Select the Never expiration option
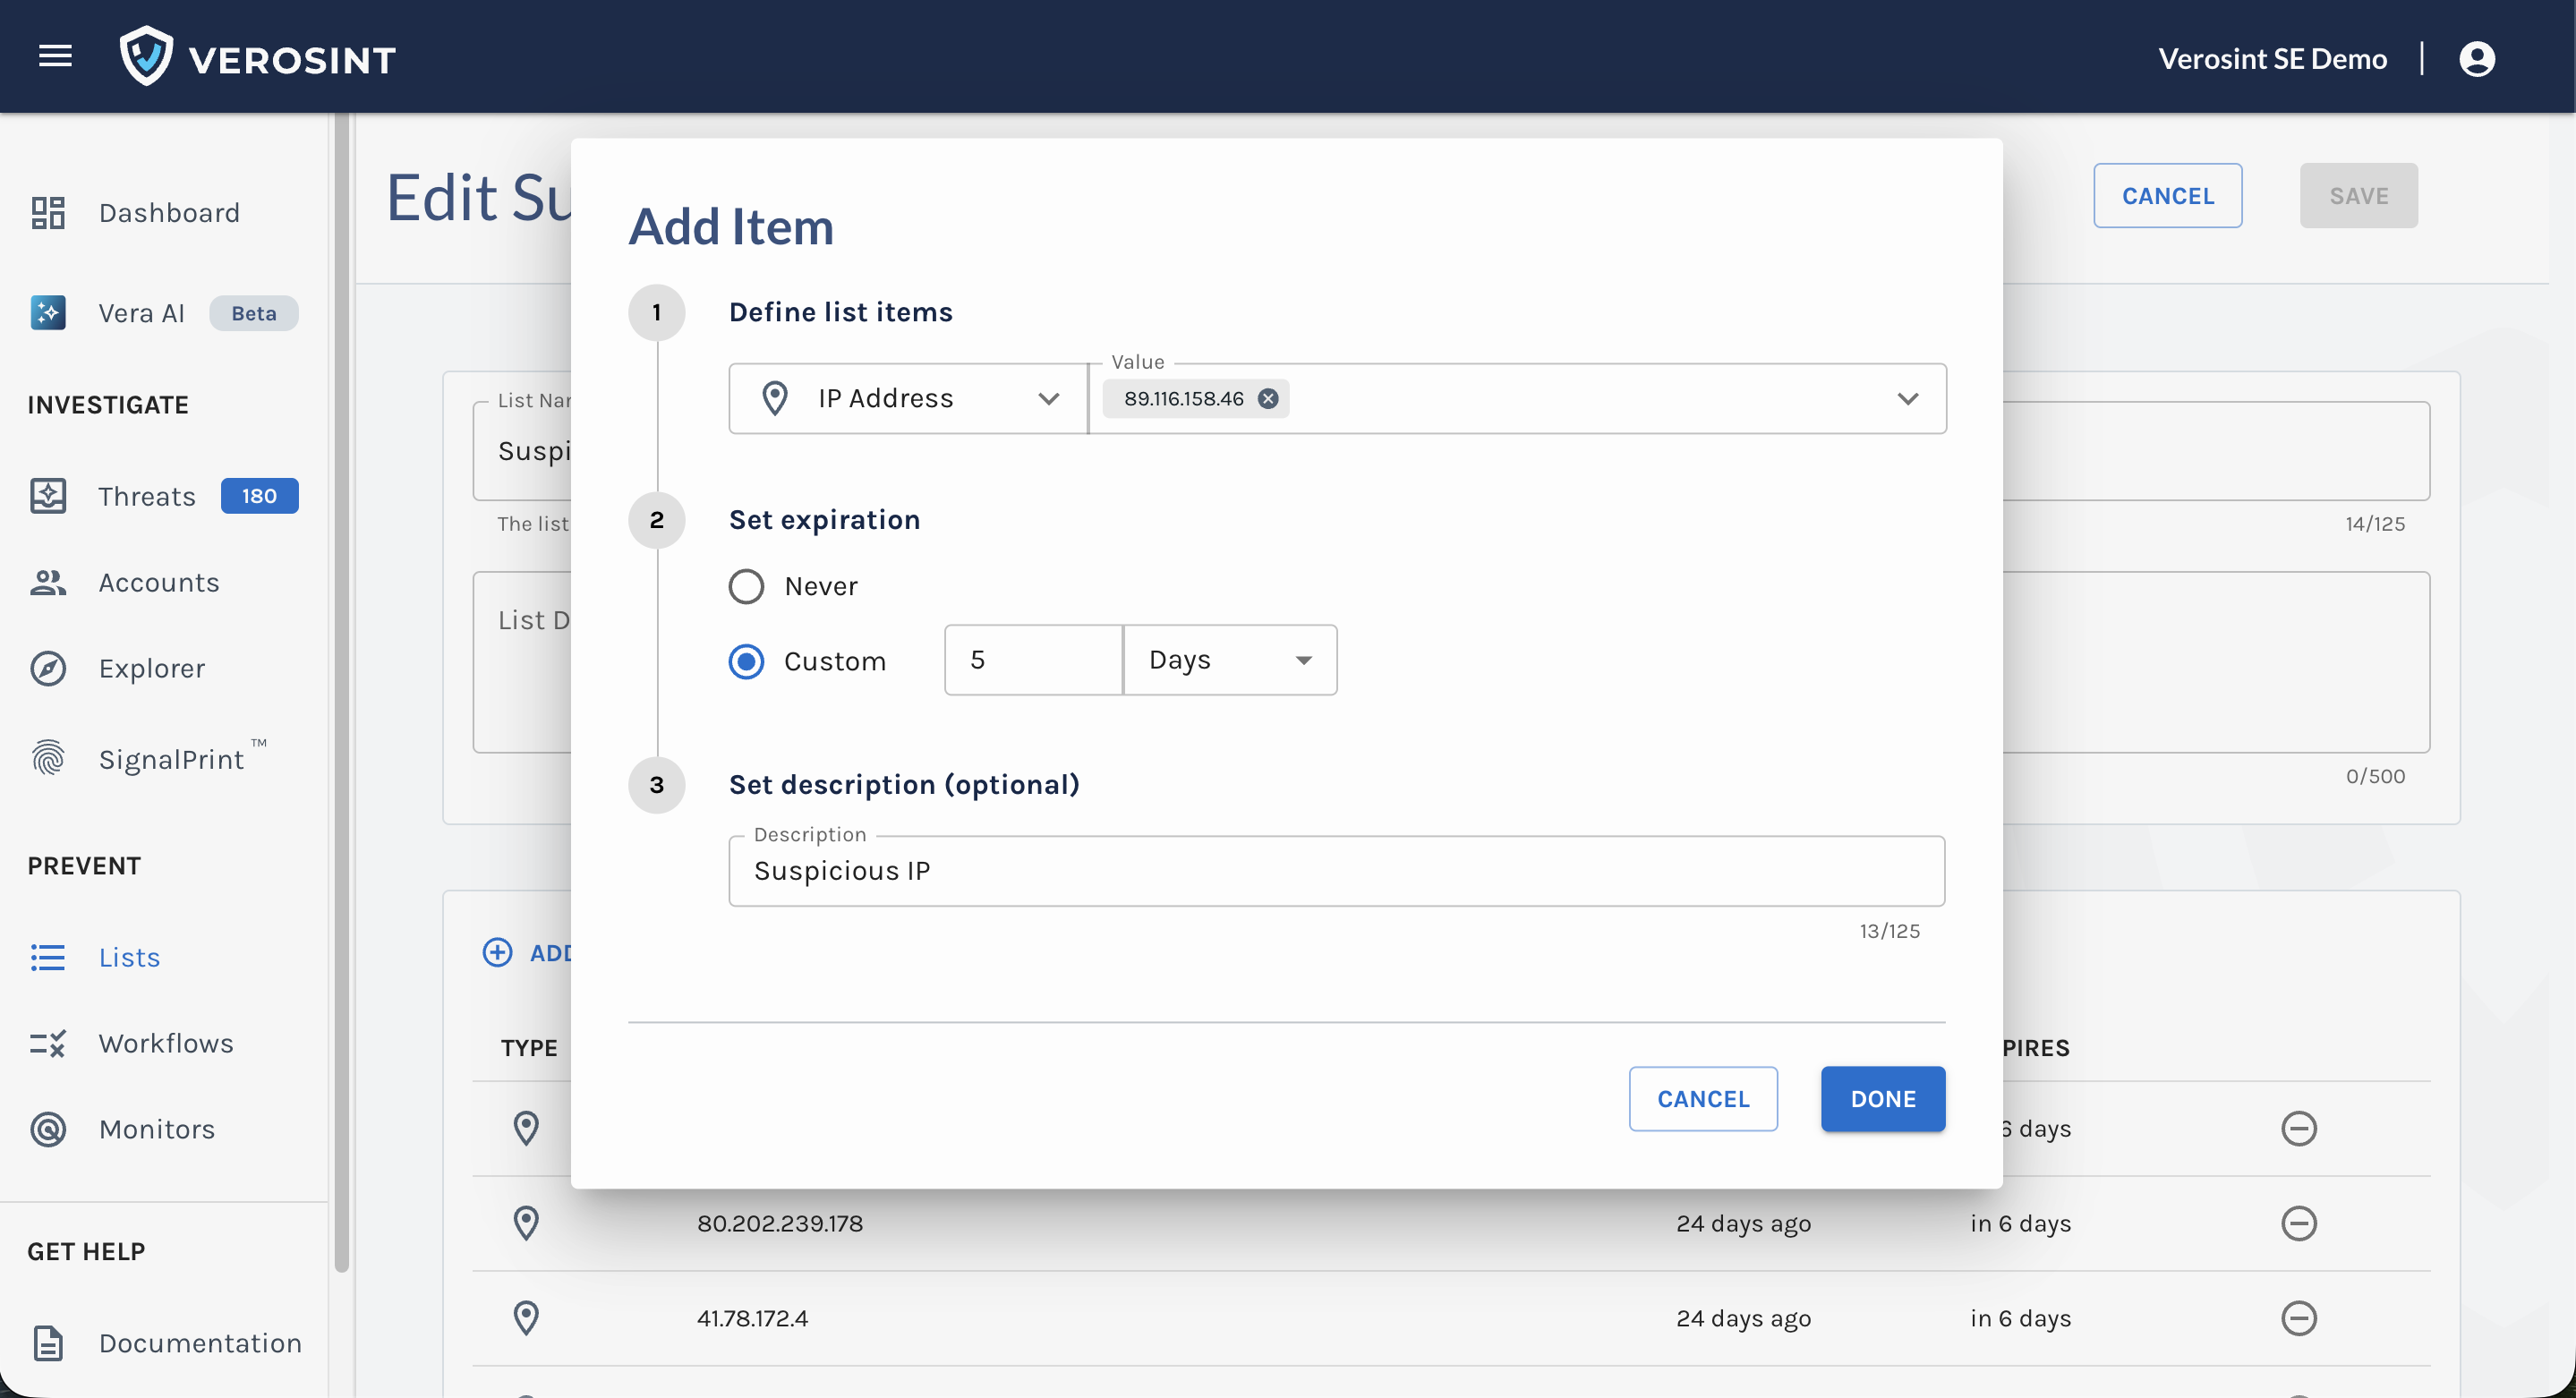The image size is (2576, 1398). pos(746,586)
